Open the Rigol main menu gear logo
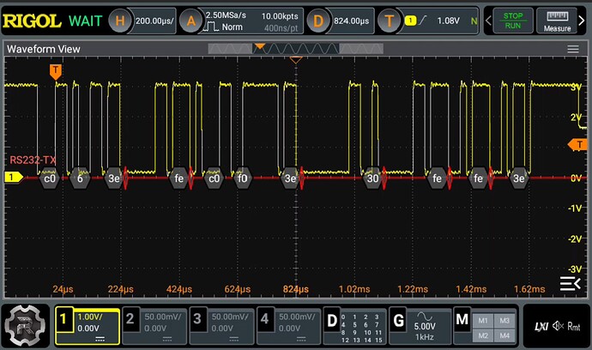Viewport: 592px width, 350px height. (25, 326)
